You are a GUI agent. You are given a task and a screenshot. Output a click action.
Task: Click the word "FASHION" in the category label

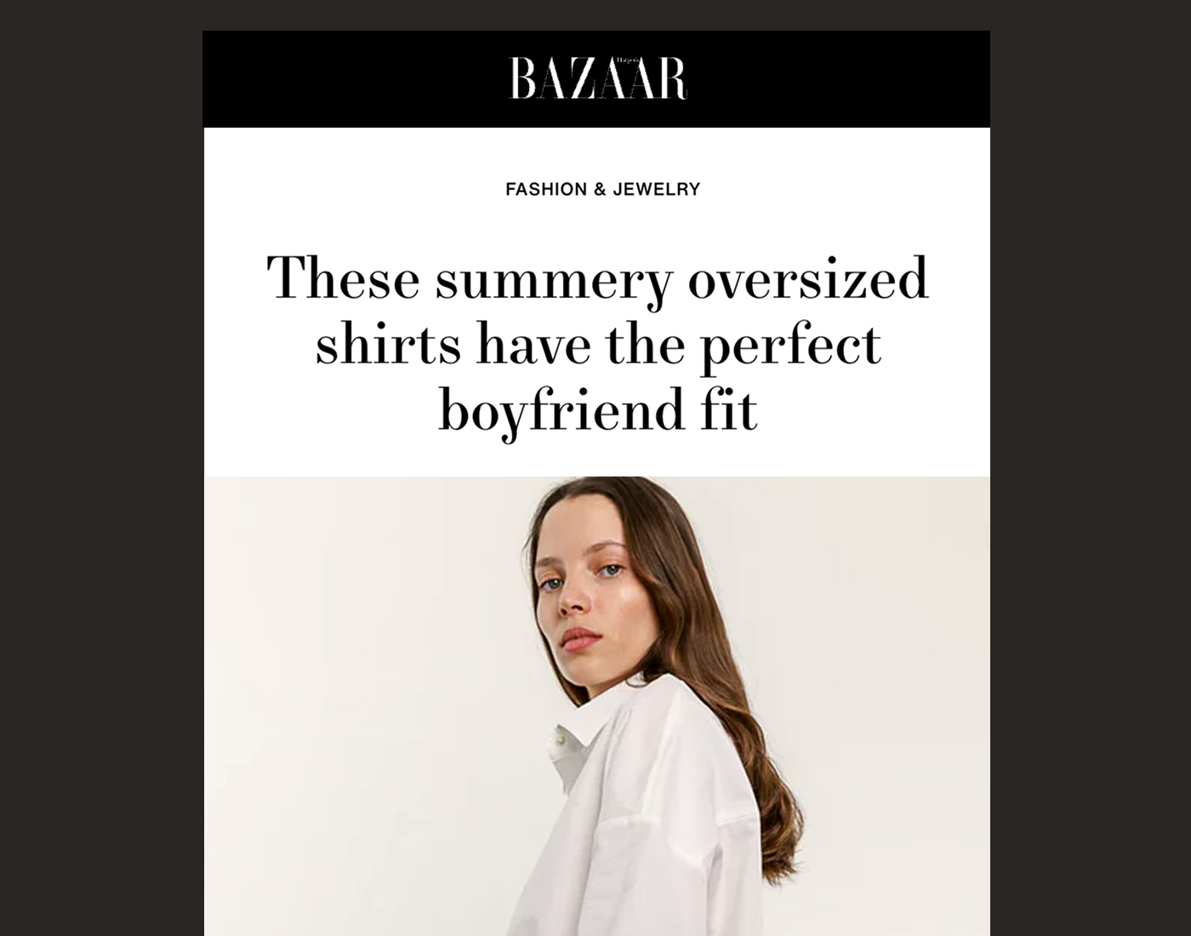pyautogui.click(x=546, y=189)
